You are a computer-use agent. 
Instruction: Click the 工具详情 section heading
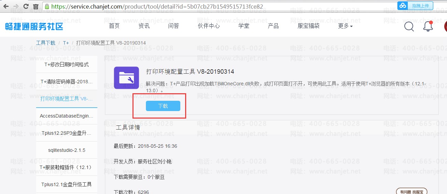128,128
